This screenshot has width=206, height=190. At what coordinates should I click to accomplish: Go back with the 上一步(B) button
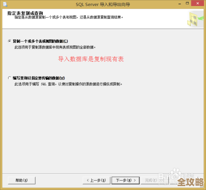(96, 181)
